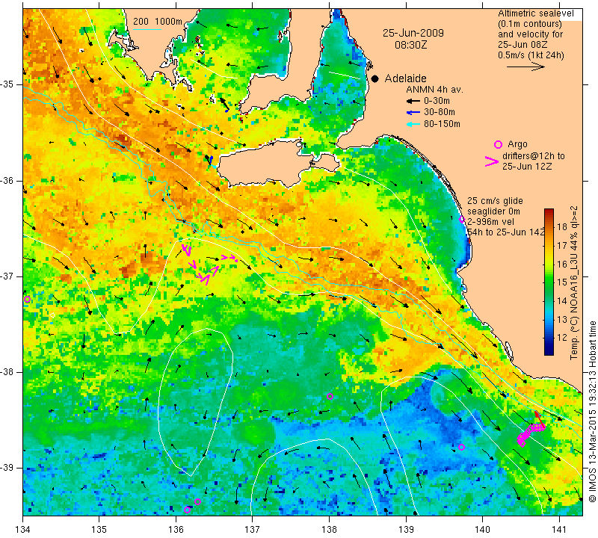Click Argo float marker near 134E, 37.2S
Image resolution: width=598 pixels, height=538 pixels.
click(x=27, y=300)
